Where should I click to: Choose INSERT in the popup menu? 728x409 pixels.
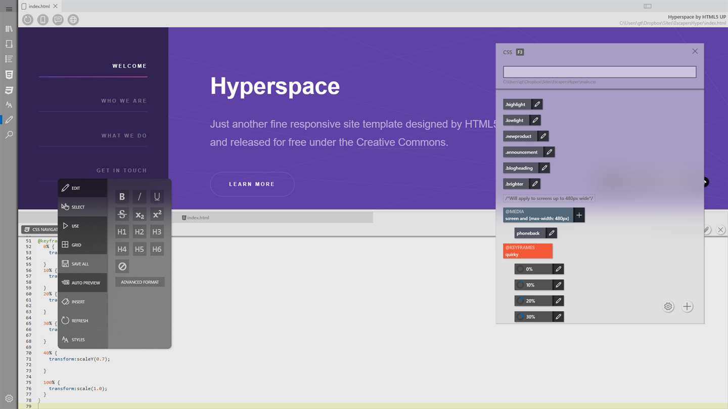82,301
